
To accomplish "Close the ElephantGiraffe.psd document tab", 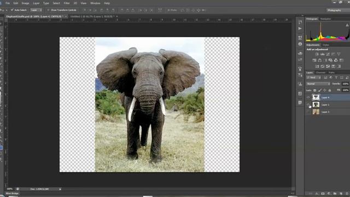I will [x=66, y=16].
